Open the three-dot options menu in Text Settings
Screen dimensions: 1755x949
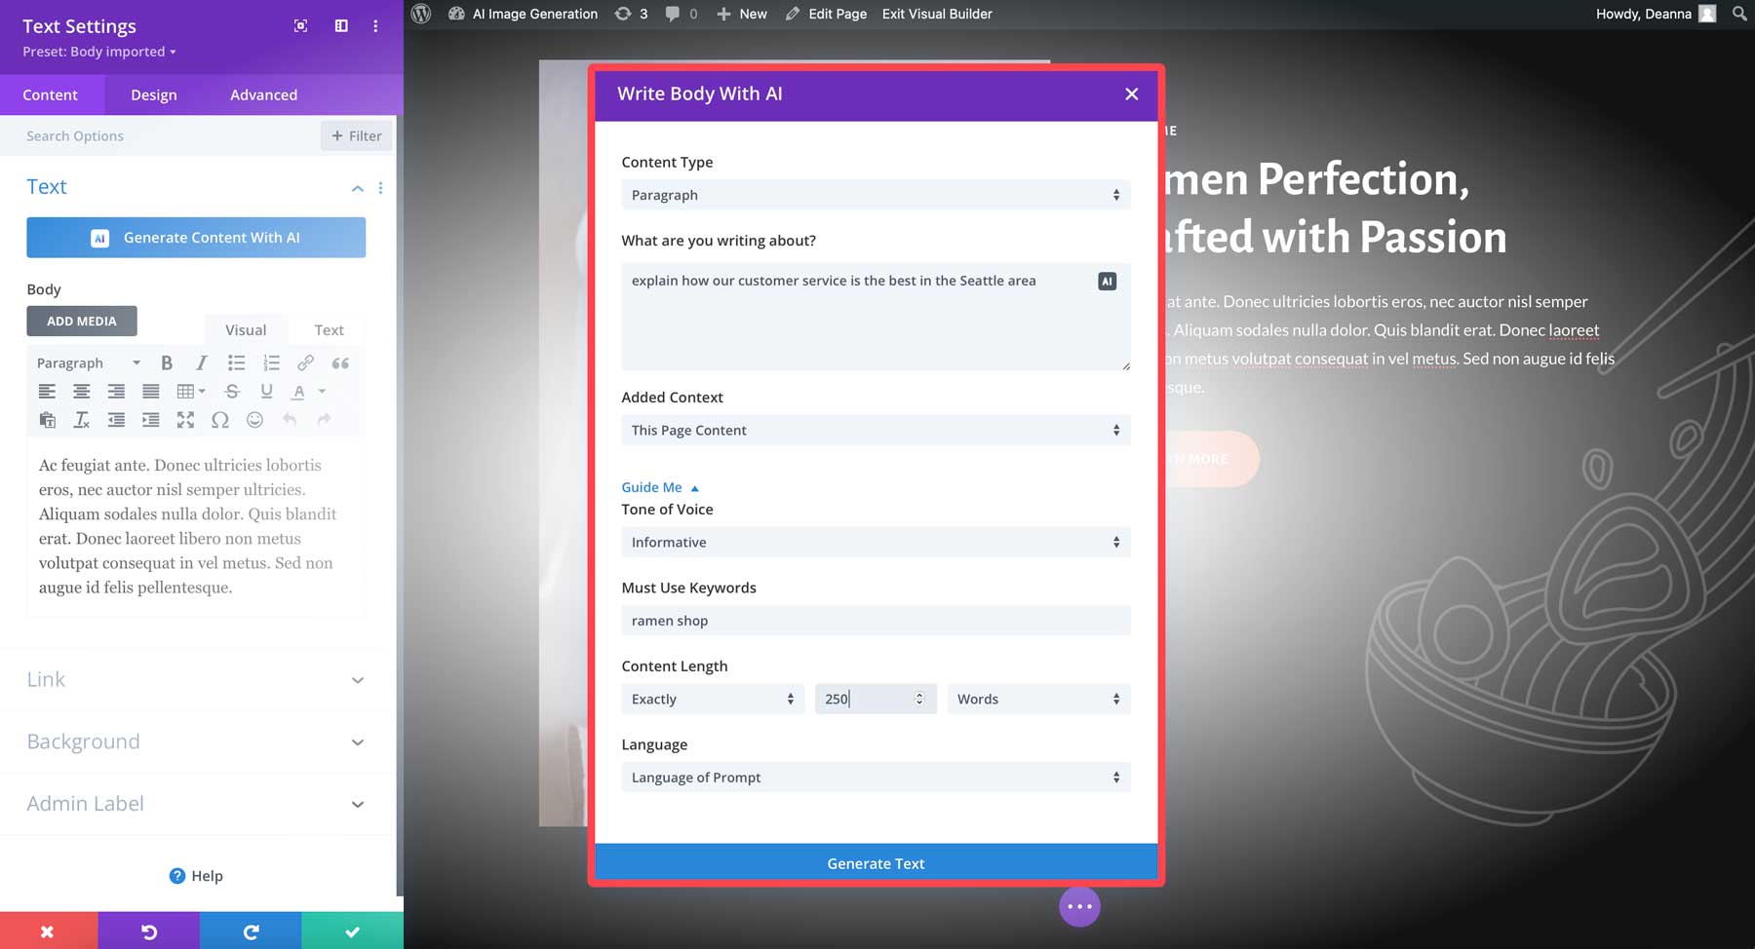[375, 26]
